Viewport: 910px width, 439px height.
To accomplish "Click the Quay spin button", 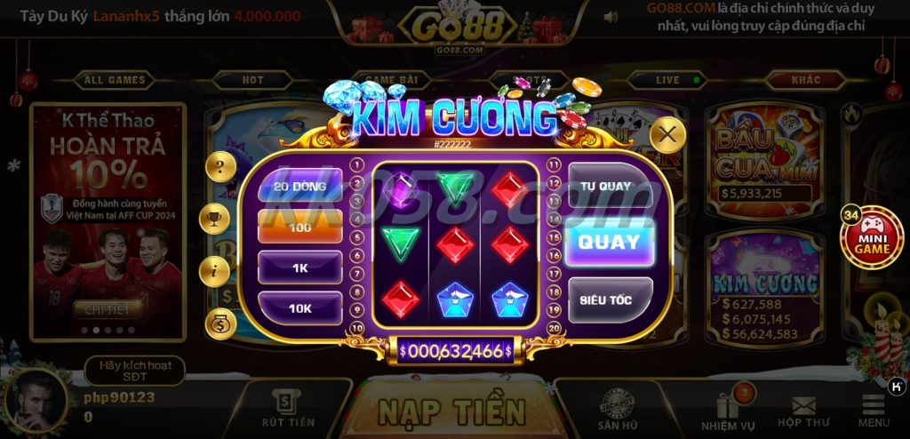I will [x=610, y=242].
